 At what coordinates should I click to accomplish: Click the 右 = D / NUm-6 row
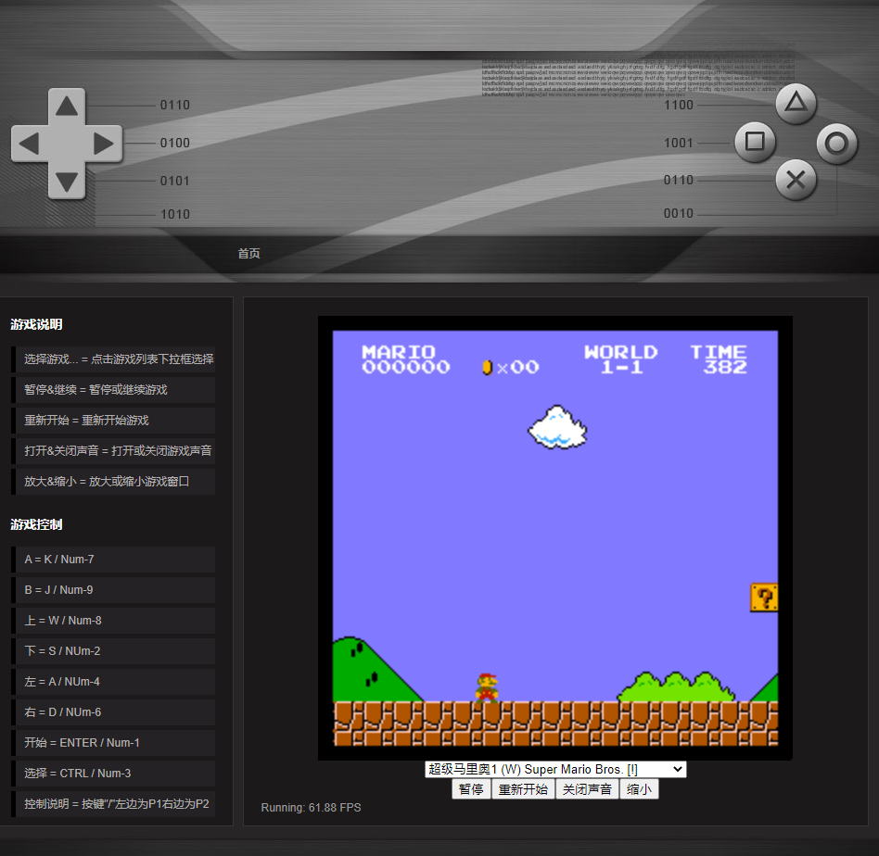tap(113, 712)
